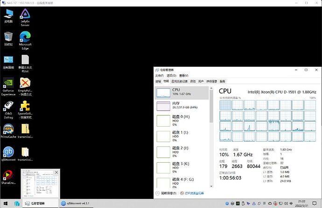Open the 文件(F) menu in Task Manager

[x=159, y=75]
